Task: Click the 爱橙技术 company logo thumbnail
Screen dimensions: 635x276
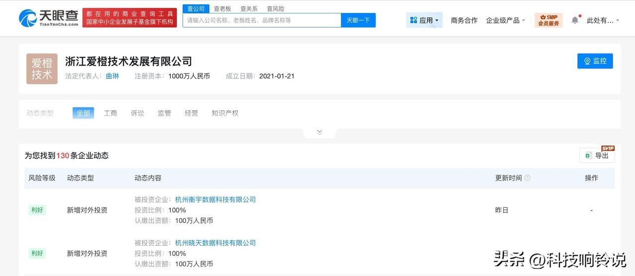Action: 42,69
